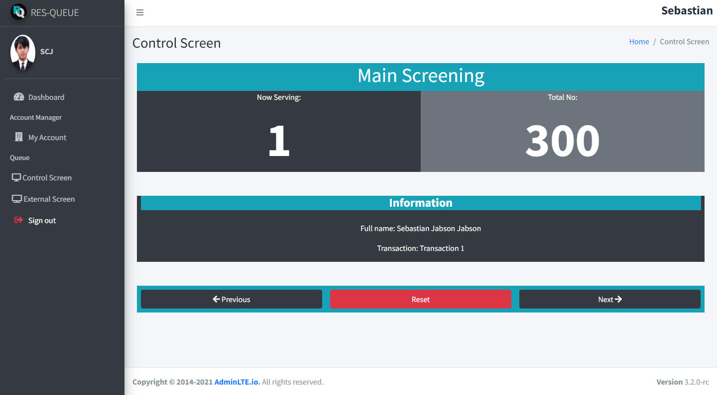
Task: Click the SCJ username in the sidebar
Action: click(x=47, y=51)
